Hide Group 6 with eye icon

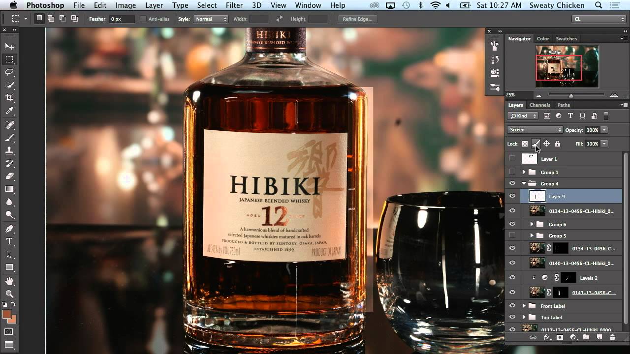pos(512,224)
